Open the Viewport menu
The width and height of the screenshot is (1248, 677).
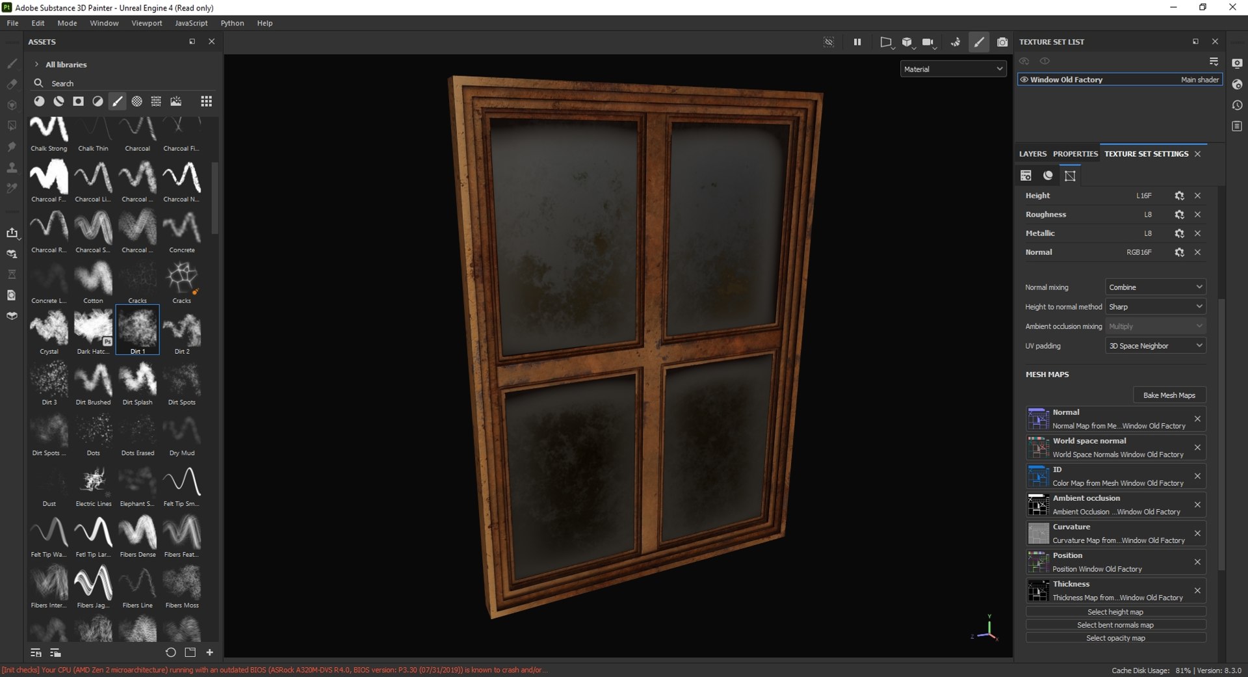click(147, 23)
